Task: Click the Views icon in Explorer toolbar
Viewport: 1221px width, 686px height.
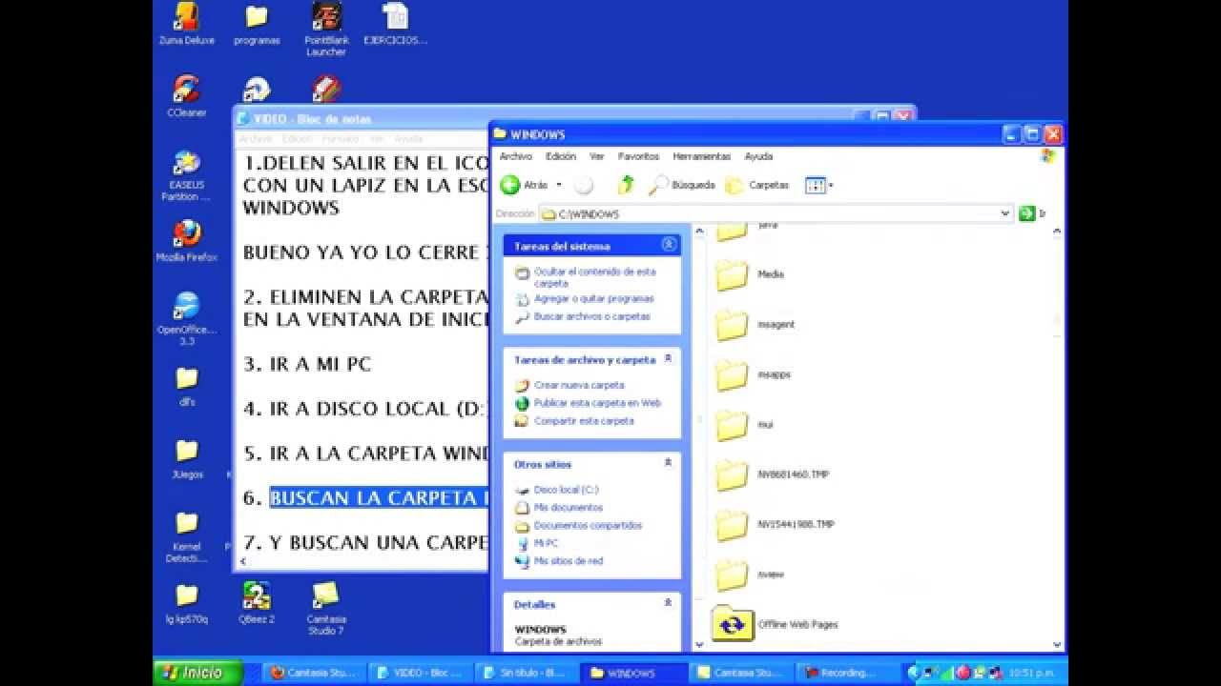Action: pyautogui.click(x=815, y=185)
